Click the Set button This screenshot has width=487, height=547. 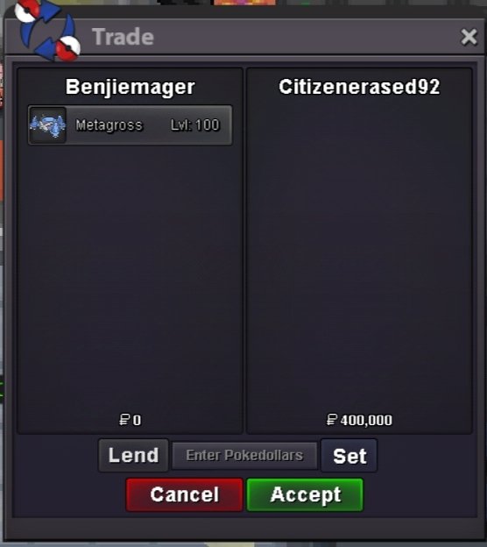click(349, 456)
